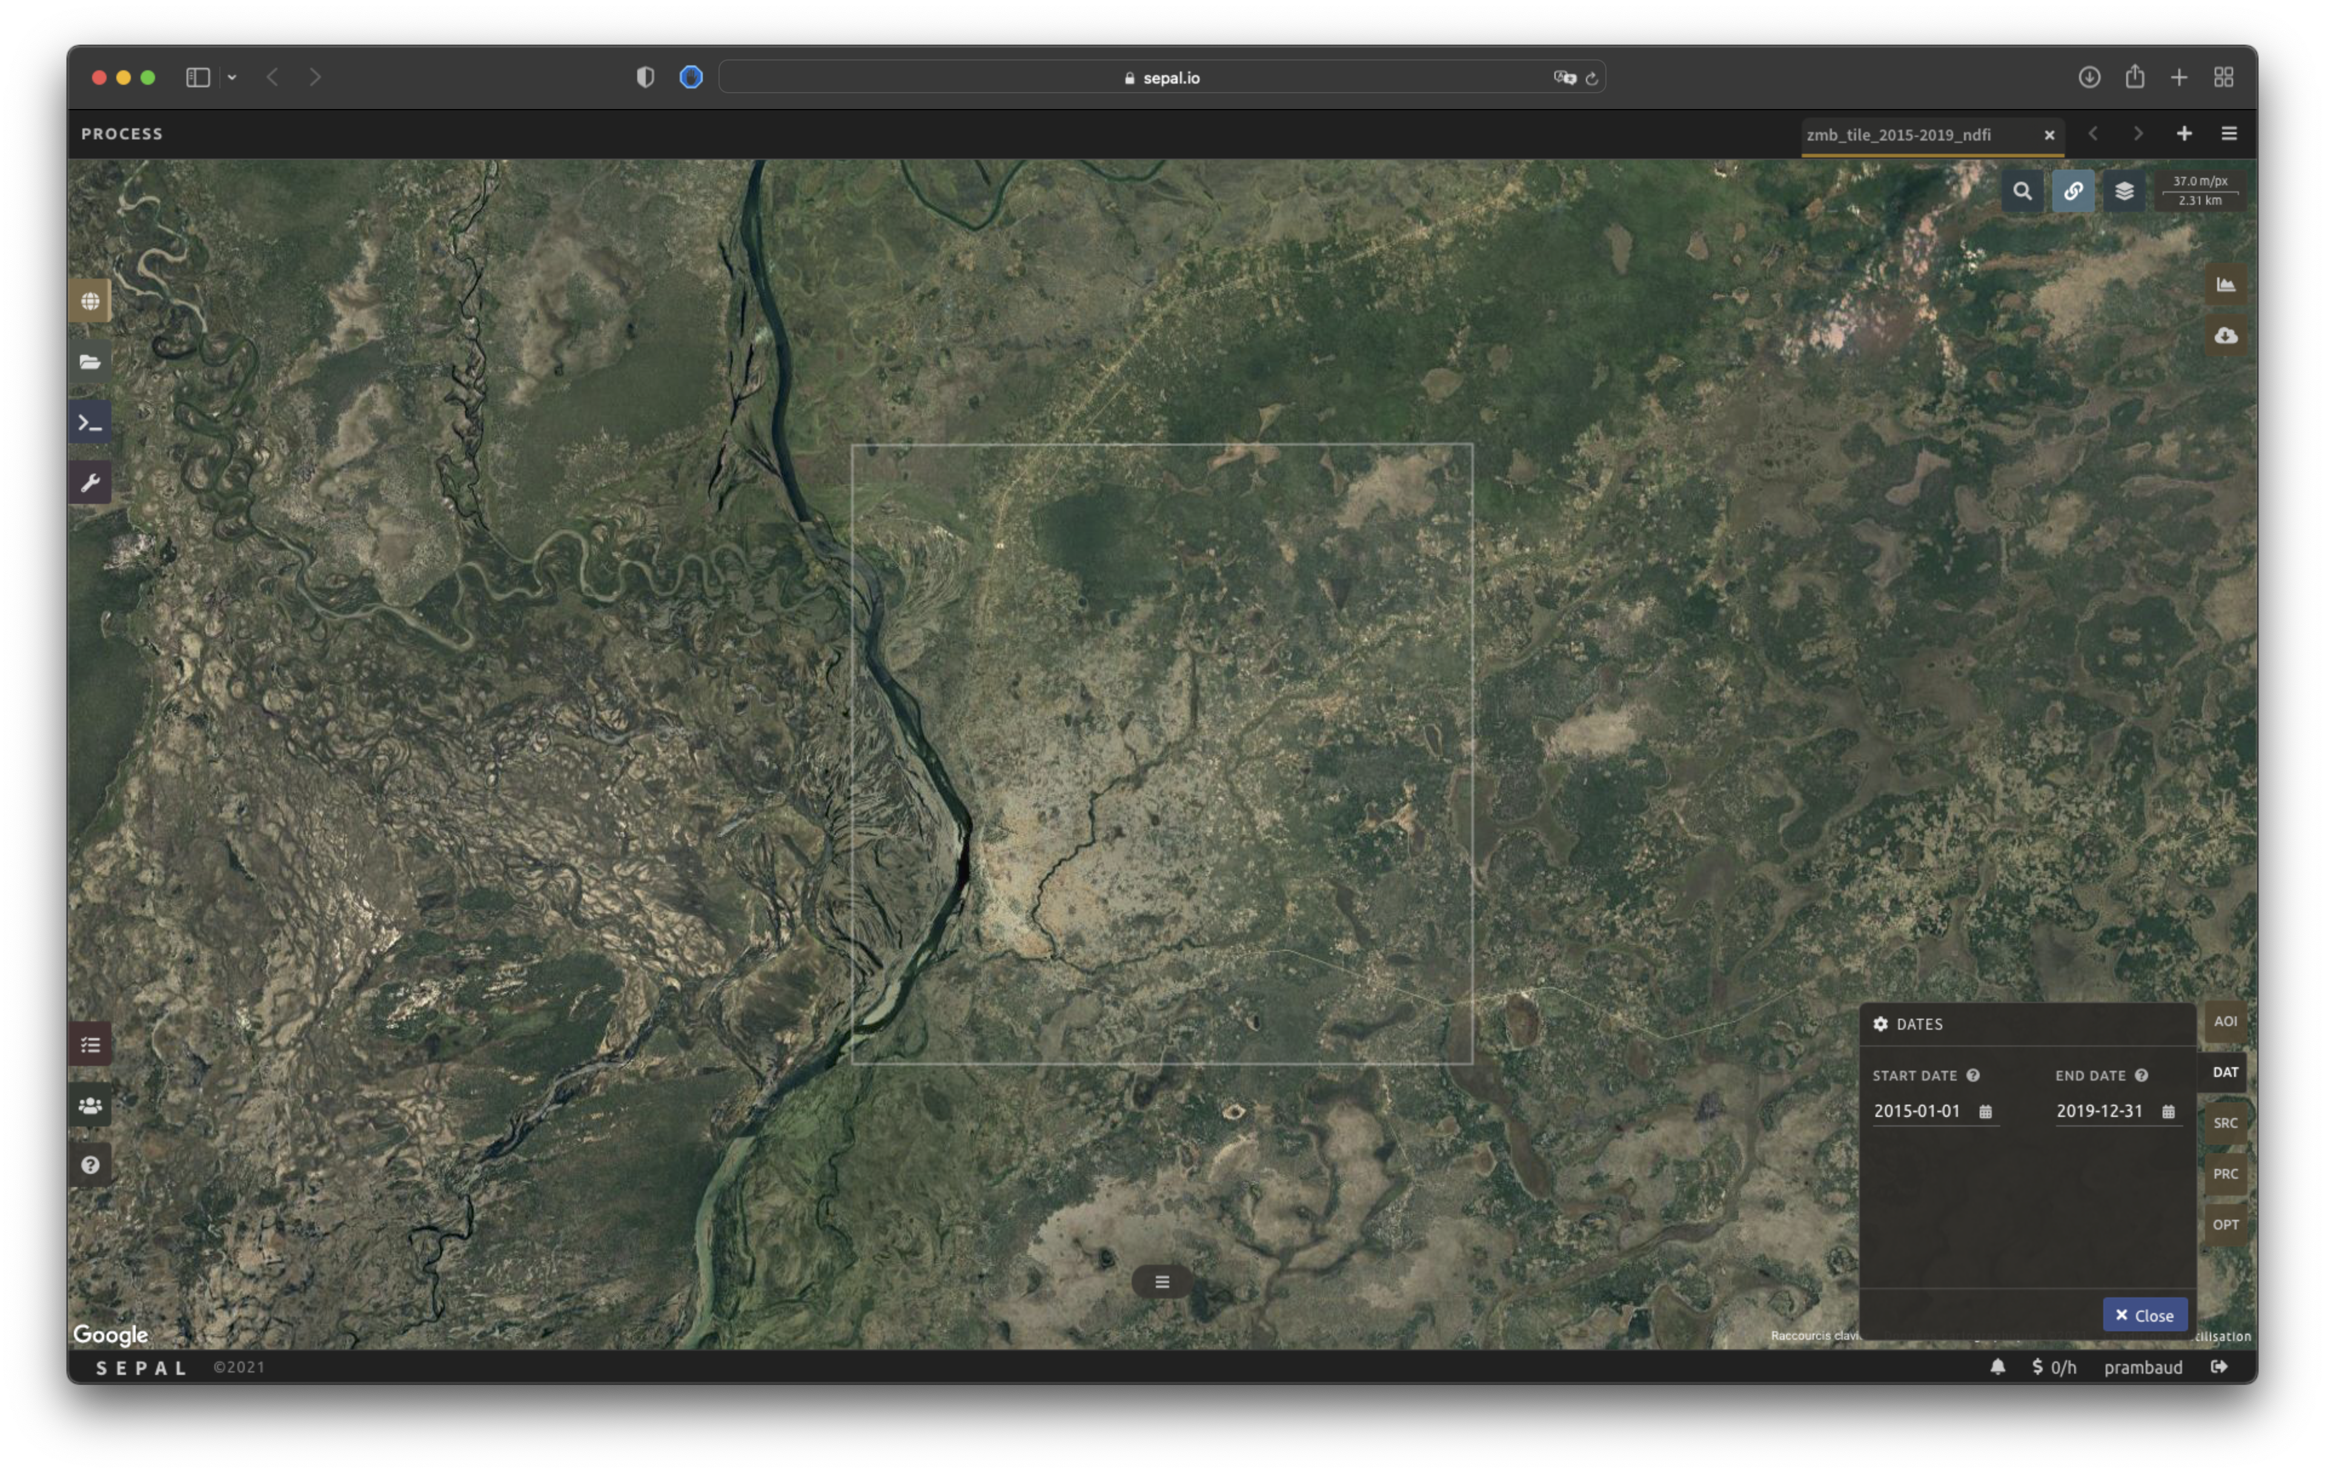The width and height of the screenshot is (2325, 1473).
Task: Open the Terminal icon in sidebar
Action: [90, 423]
